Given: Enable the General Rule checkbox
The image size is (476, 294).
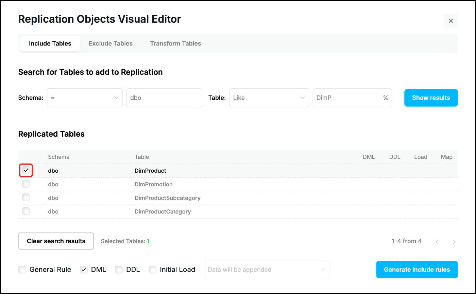Looking at the screenshot, I should 22,270.
